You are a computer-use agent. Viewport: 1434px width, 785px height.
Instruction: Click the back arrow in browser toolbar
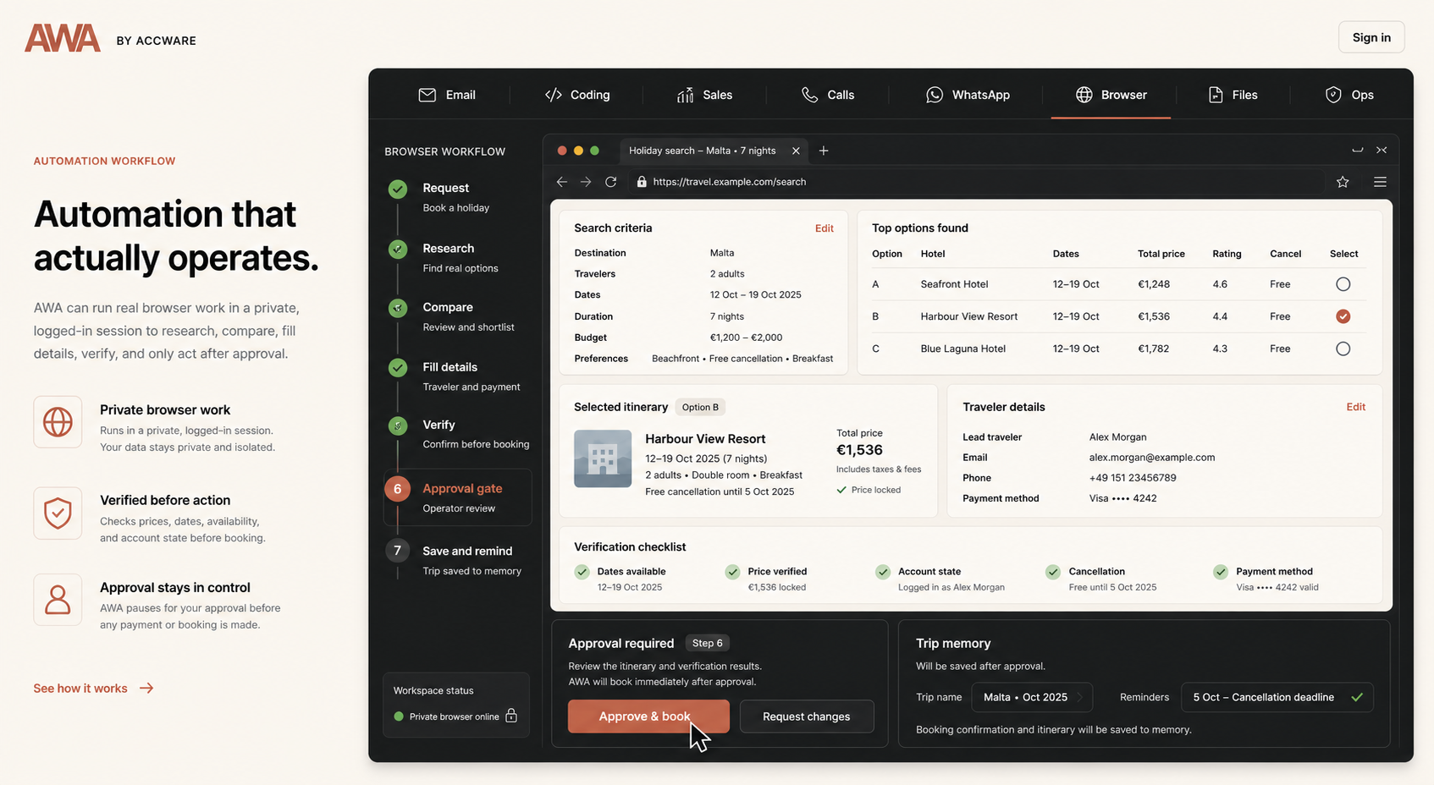[x=562, y=182]
